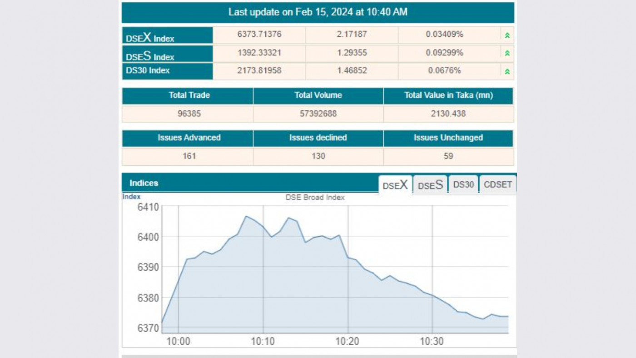This screenshot has width=636, height=358.
Task: Open the CDSET chart tab
Action: [498, 185]
